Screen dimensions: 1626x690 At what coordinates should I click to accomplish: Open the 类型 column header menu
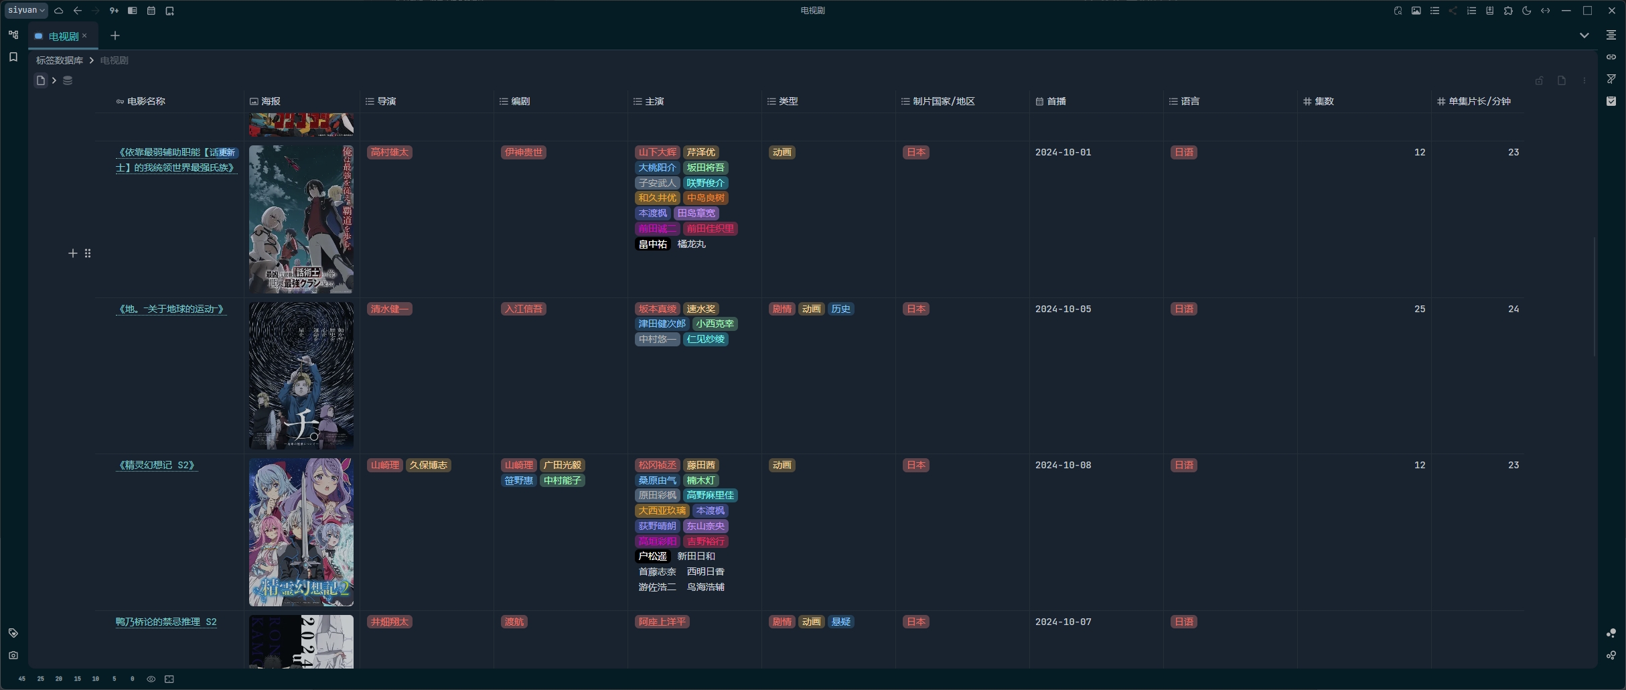click(828, 101)
